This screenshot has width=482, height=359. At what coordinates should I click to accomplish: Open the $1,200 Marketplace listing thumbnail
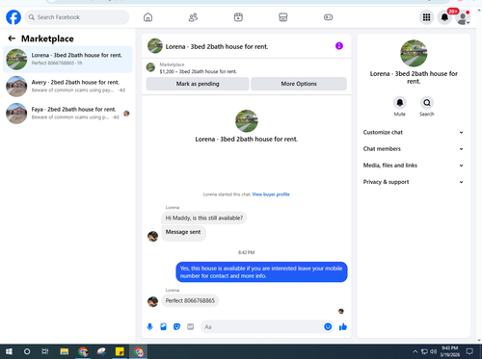coord(150,67)
